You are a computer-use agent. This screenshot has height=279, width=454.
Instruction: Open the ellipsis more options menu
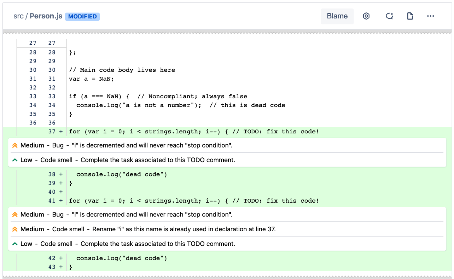pos(430,16)
